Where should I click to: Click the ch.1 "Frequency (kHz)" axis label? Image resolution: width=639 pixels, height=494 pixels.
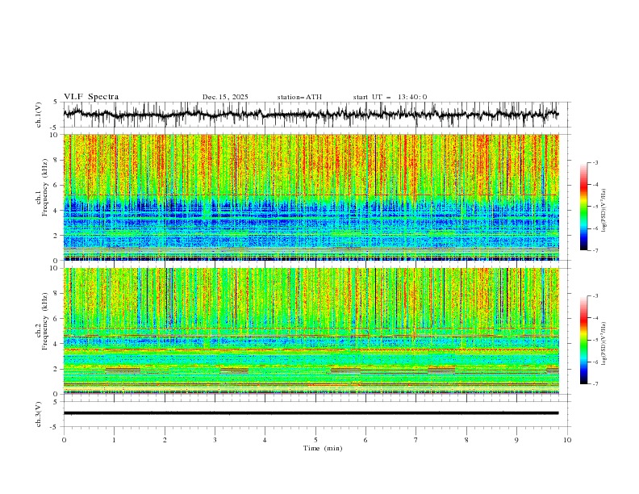45,188
